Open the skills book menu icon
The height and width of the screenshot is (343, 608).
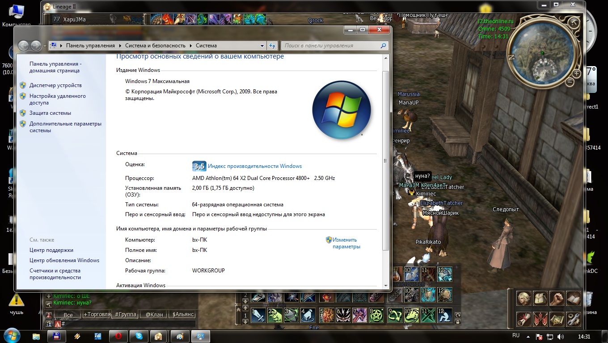click(573, 298)
